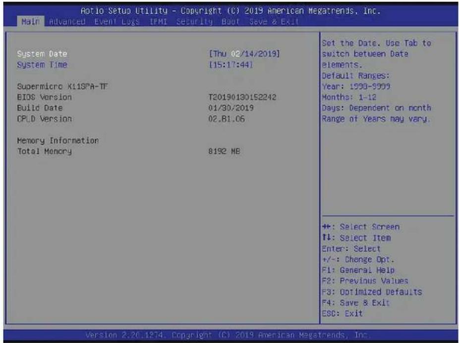Click the Months: 1-12 help line

point(349,97)
